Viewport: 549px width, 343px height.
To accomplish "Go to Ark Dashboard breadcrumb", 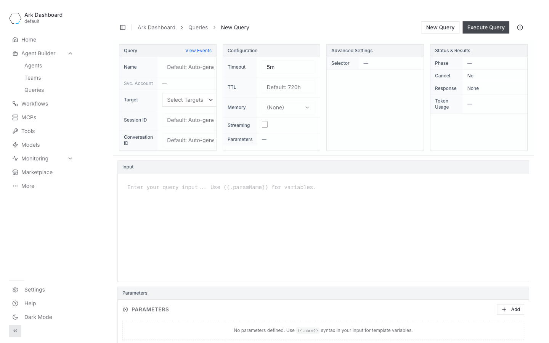I will 156,27.
